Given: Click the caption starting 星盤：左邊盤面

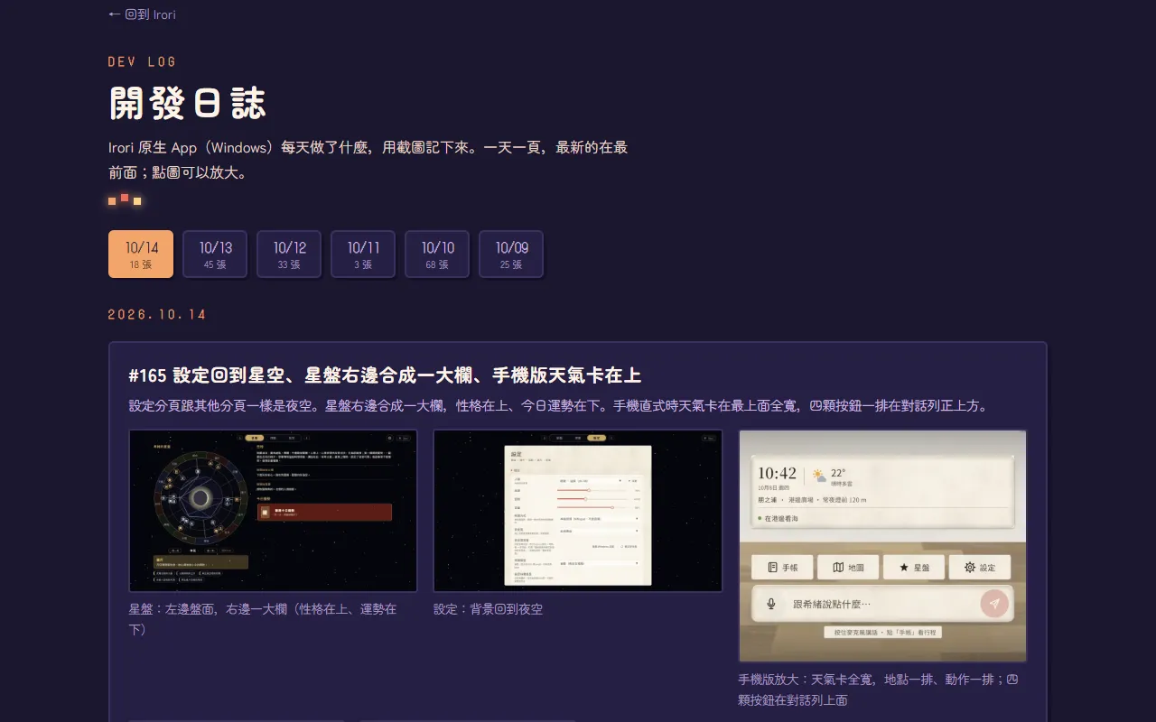Looking at the screenshot, I should coord(263,619).
